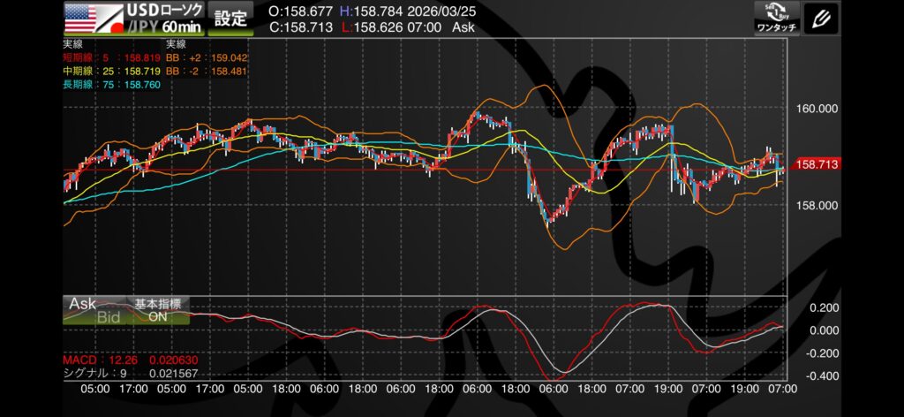The height and width of the screenshot is (417, 904).
Task: Select the rightmost 07:00 time axis marker
Action: tap(782, 389)
